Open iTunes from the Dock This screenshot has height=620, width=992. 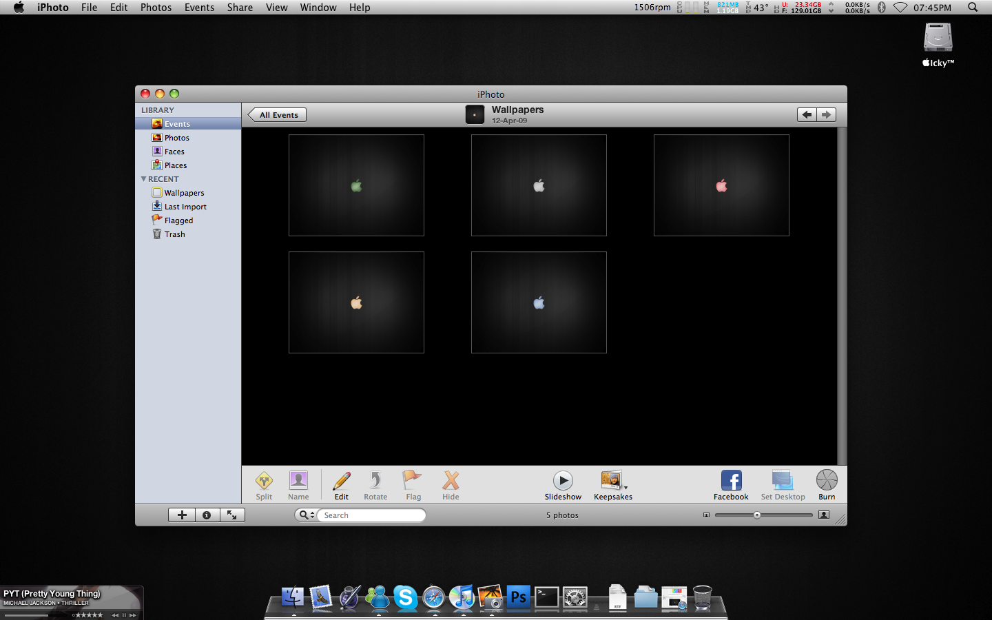[462, 597]
